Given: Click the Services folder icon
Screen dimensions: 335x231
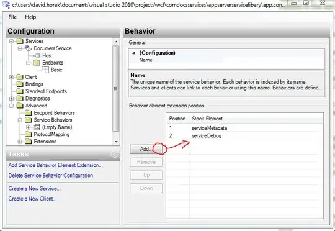Looking at the screenshot, I should click(x=20, y=41).
